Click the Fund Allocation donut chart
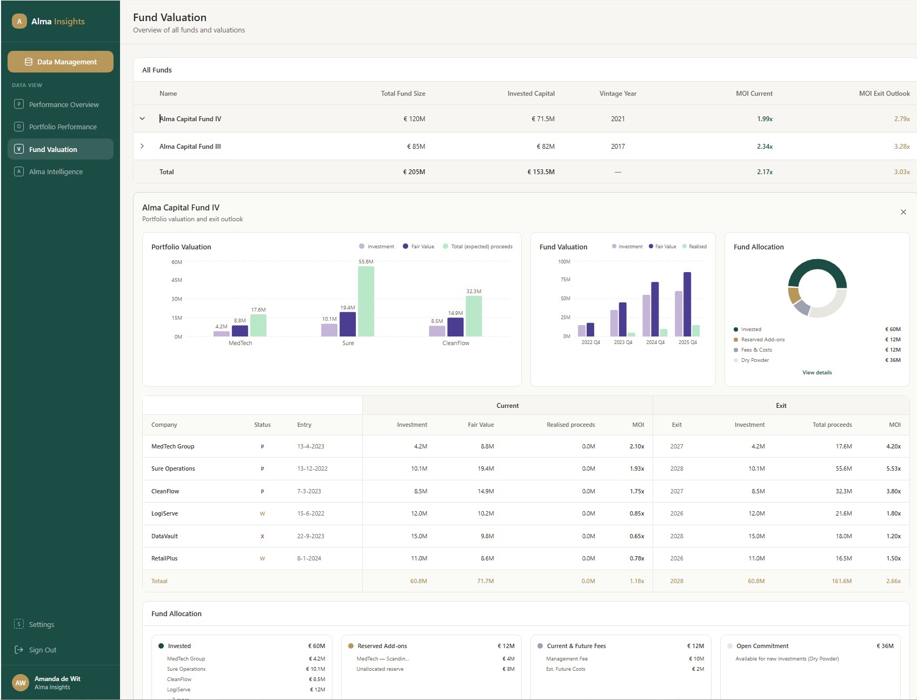The image size is (917, 700). click(x=817, y=288)
